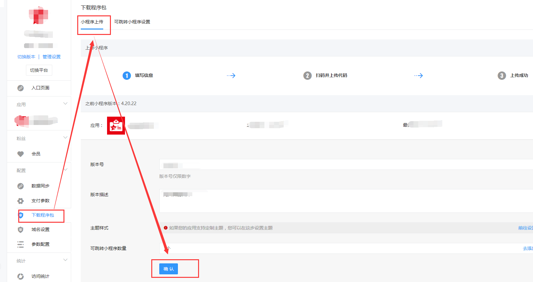533x282 pixels.
Task: Click the 切换平台 button
Action: [39, 70]
